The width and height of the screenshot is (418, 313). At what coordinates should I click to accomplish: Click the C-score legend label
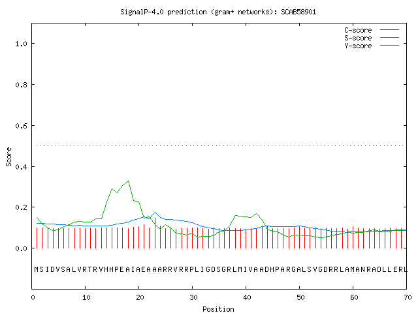(x=358, y=30)
